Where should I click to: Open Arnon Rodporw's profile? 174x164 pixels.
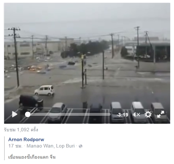pos(26,140)
